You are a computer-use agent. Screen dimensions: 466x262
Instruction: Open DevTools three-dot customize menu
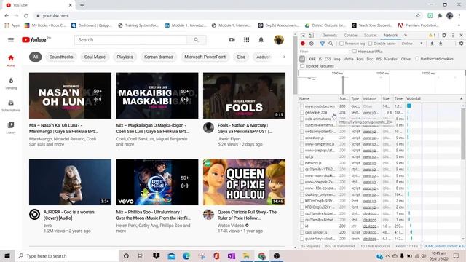click(x=453, y=35)
